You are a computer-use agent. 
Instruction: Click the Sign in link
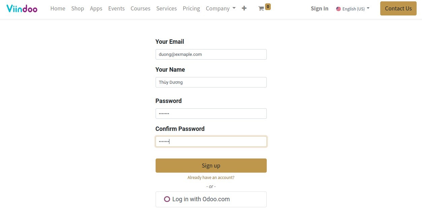(x=319, y=8)
